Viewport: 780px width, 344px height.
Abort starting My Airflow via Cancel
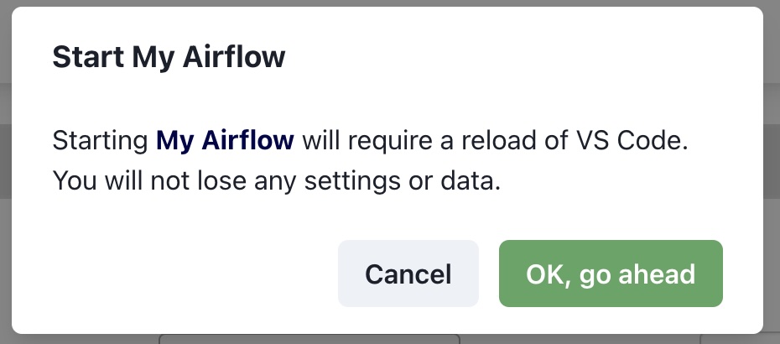(408, 274)
